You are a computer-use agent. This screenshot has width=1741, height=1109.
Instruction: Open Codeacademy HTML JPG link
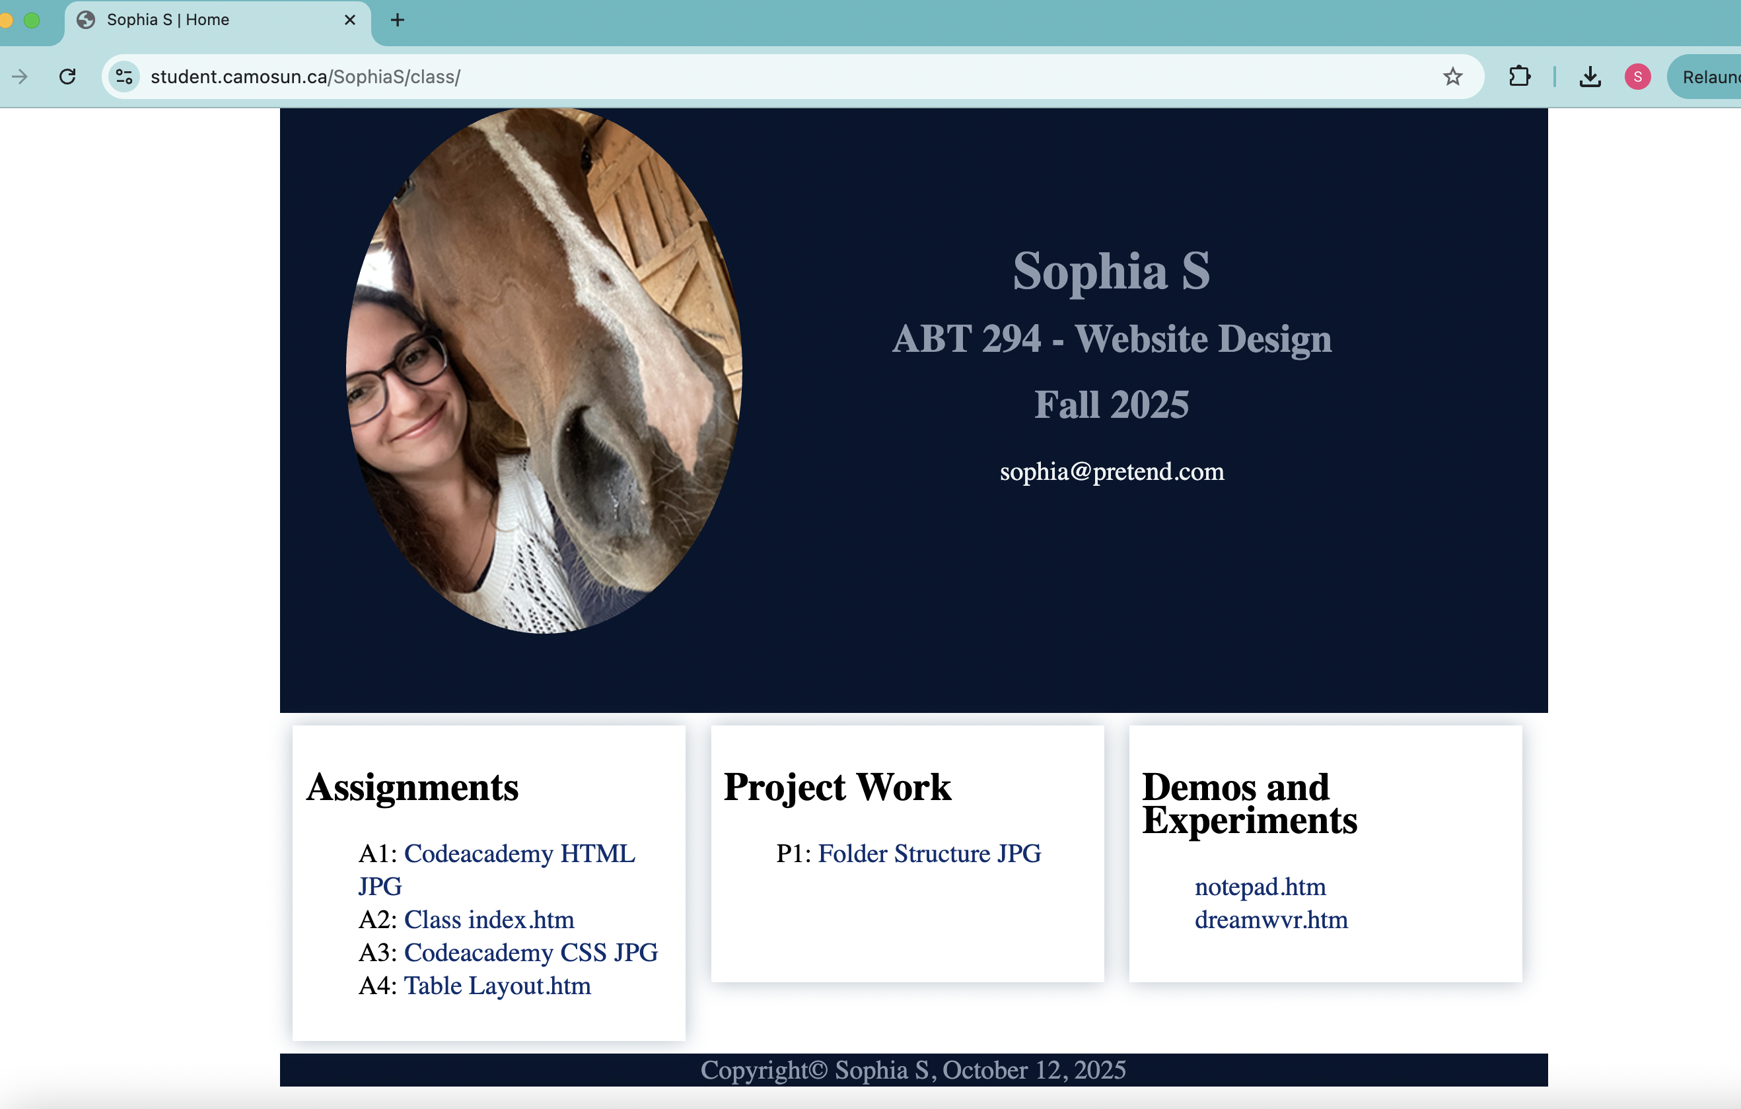518,854
